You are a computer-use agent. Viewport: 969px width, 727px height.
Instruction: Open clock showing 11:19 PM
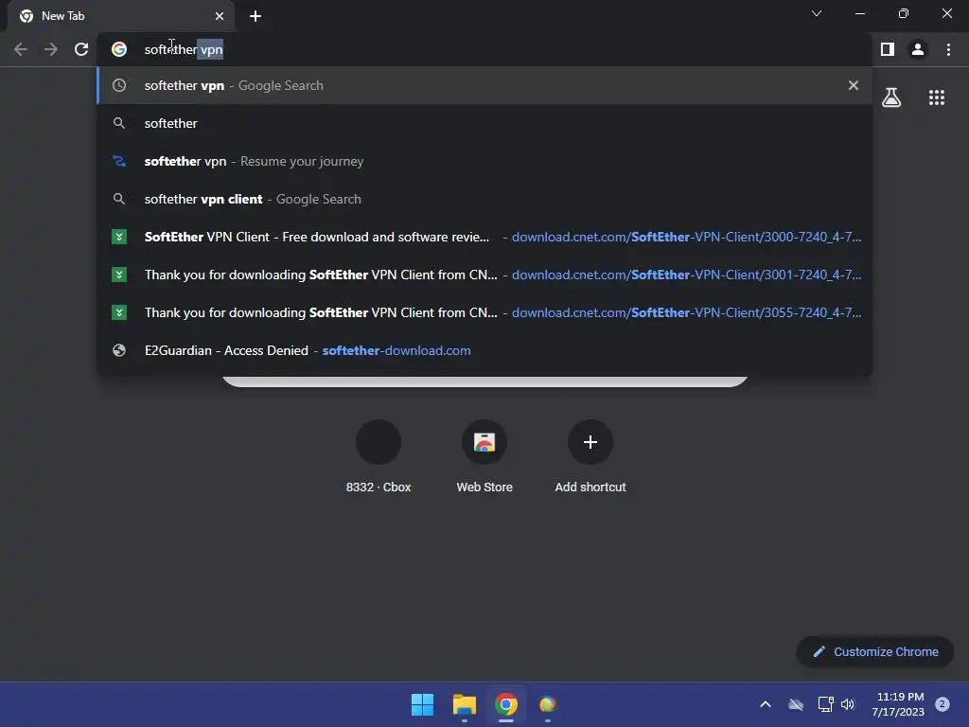point(898,704)
